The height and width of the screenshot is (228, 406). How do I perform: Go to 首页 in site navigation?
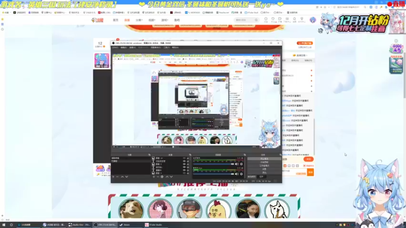click(x=116, y=20)
